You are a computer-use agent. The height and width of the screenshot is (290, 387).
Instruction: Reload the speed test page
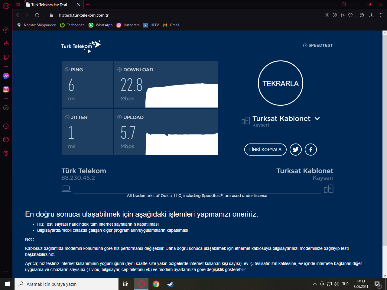coord(37,15)
